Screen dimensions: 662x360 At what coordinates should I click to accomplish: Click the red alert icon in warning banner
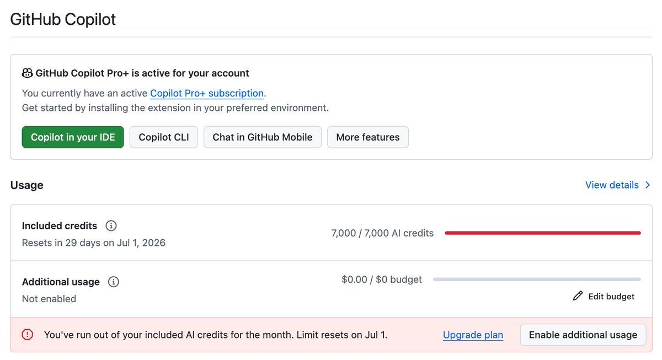(x=27, y=334)
